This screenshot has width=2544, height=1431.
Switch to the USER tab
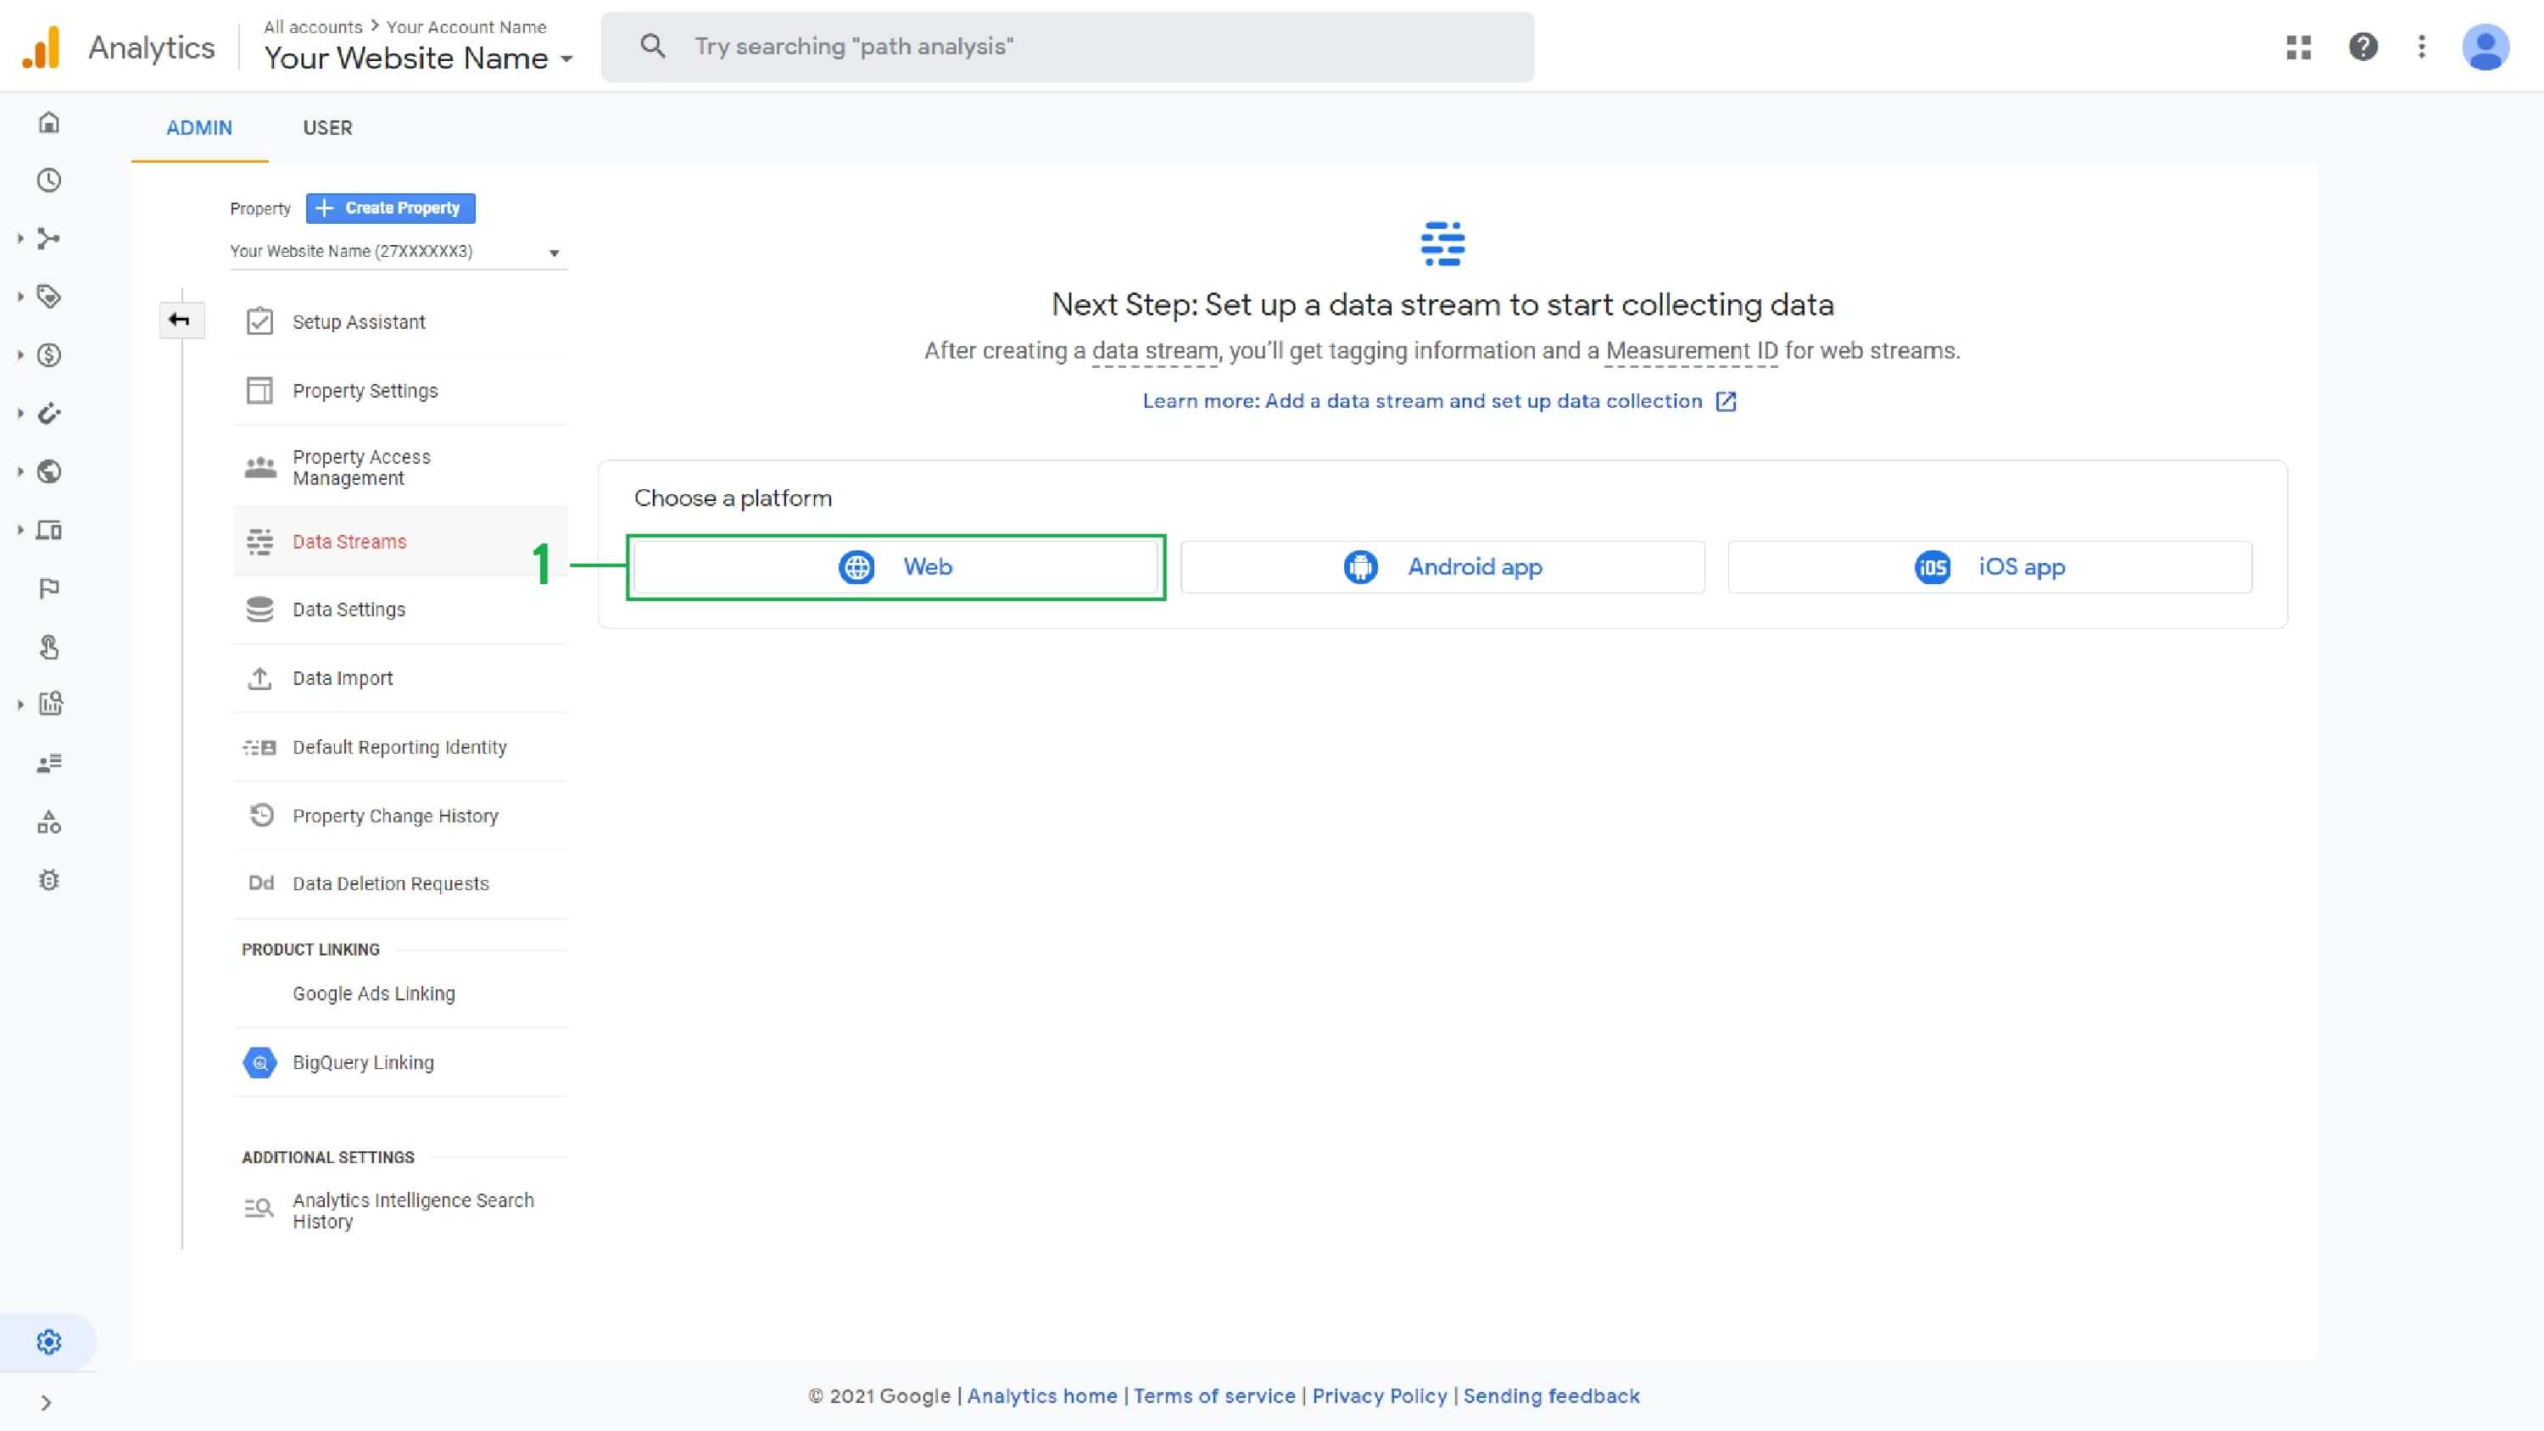coord(326,127)
